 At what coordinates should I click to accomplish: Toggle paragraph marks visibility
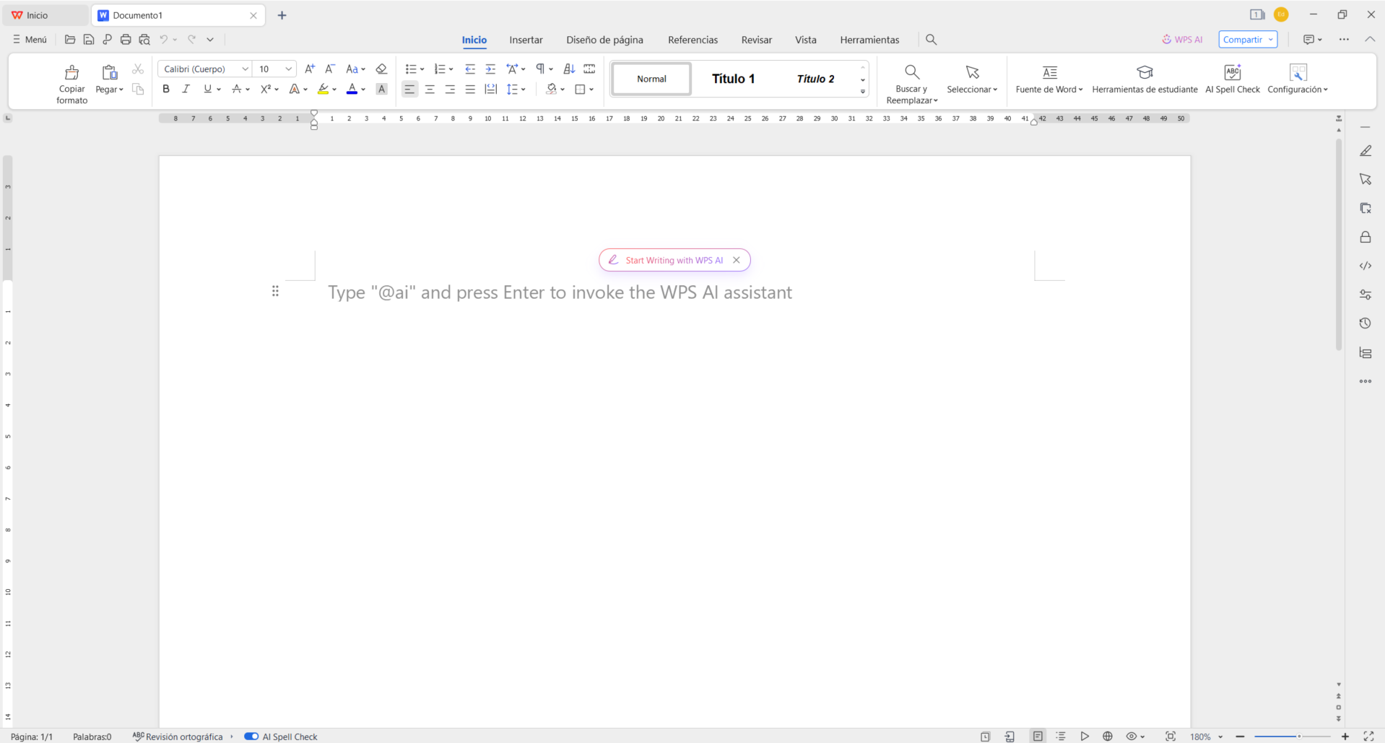point(540,69)
